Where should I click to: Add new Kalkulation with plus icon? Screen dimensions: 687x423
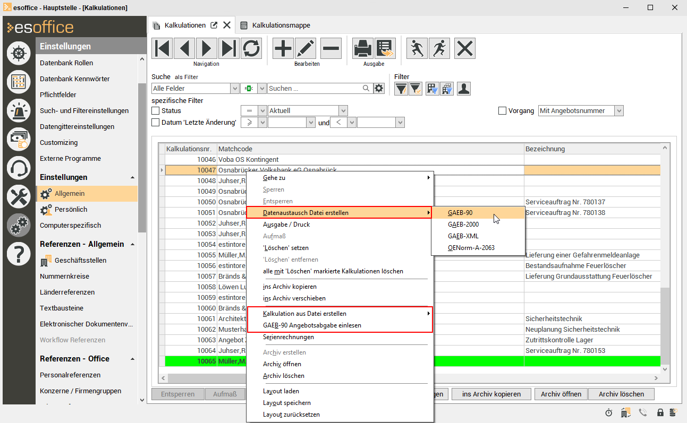pos(283,48)
